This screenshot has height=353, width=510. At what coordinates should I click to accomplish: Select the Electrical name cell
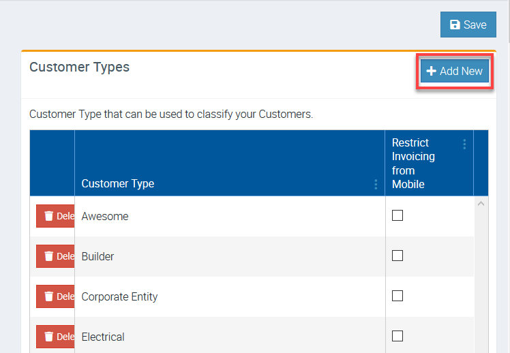tap(103, 337)
